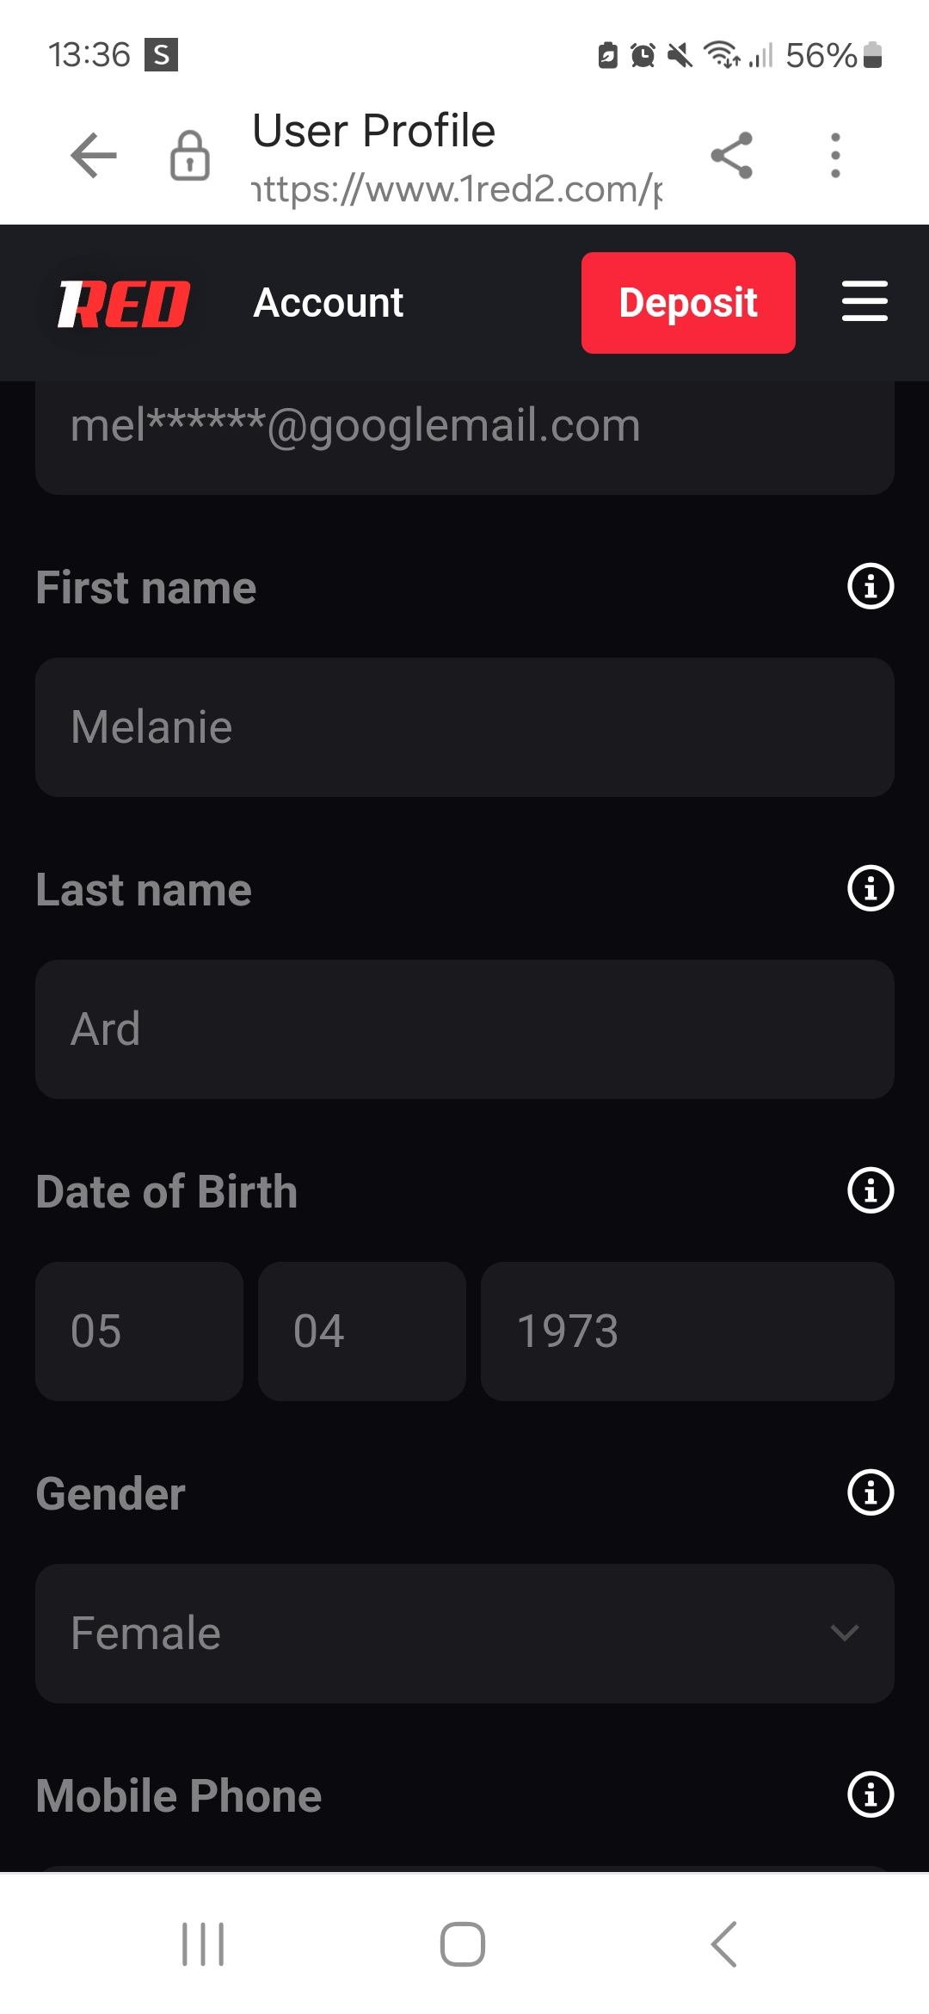
Task: Tap the Mobile Phone info icon
Action: (x=871, y=1795)
